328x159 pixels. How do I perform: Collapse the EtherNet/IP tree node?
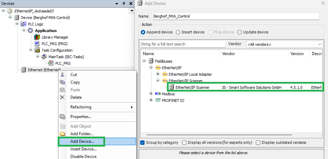click(x=151, y=67)
